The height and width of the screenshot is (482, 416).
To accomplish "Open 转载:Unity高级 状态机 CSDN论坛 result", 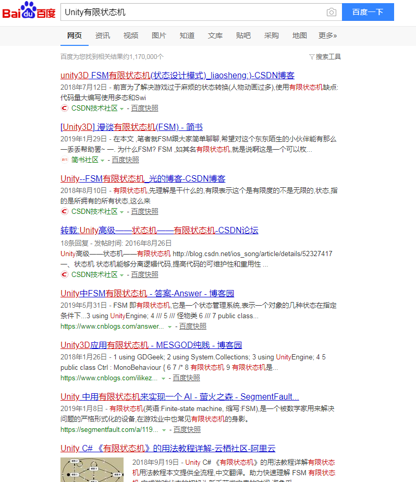I will tap(159, 230).
